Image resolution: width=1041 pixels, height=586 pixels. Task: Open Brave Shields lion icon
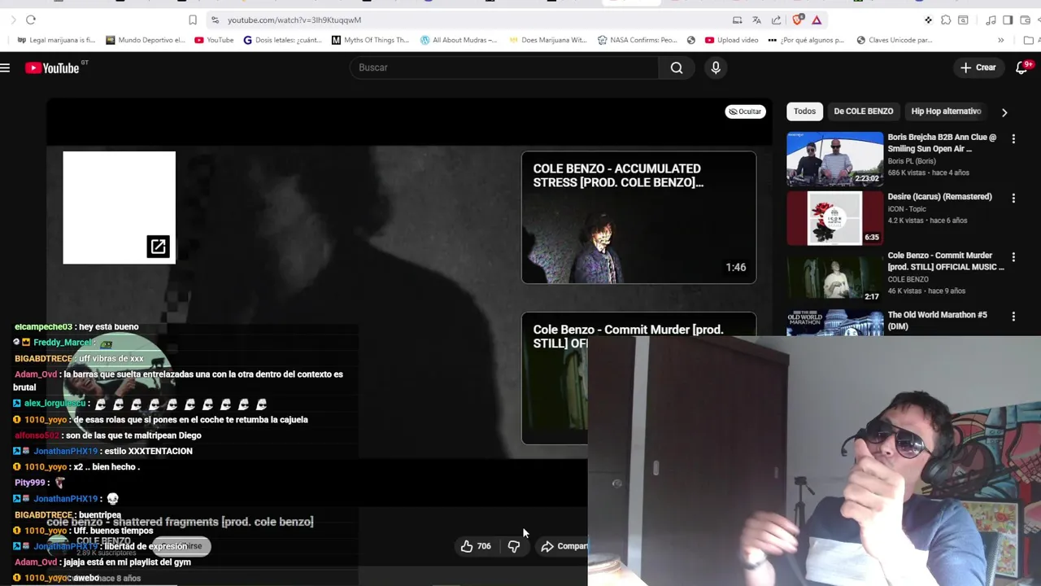click(x=797, y=20)
